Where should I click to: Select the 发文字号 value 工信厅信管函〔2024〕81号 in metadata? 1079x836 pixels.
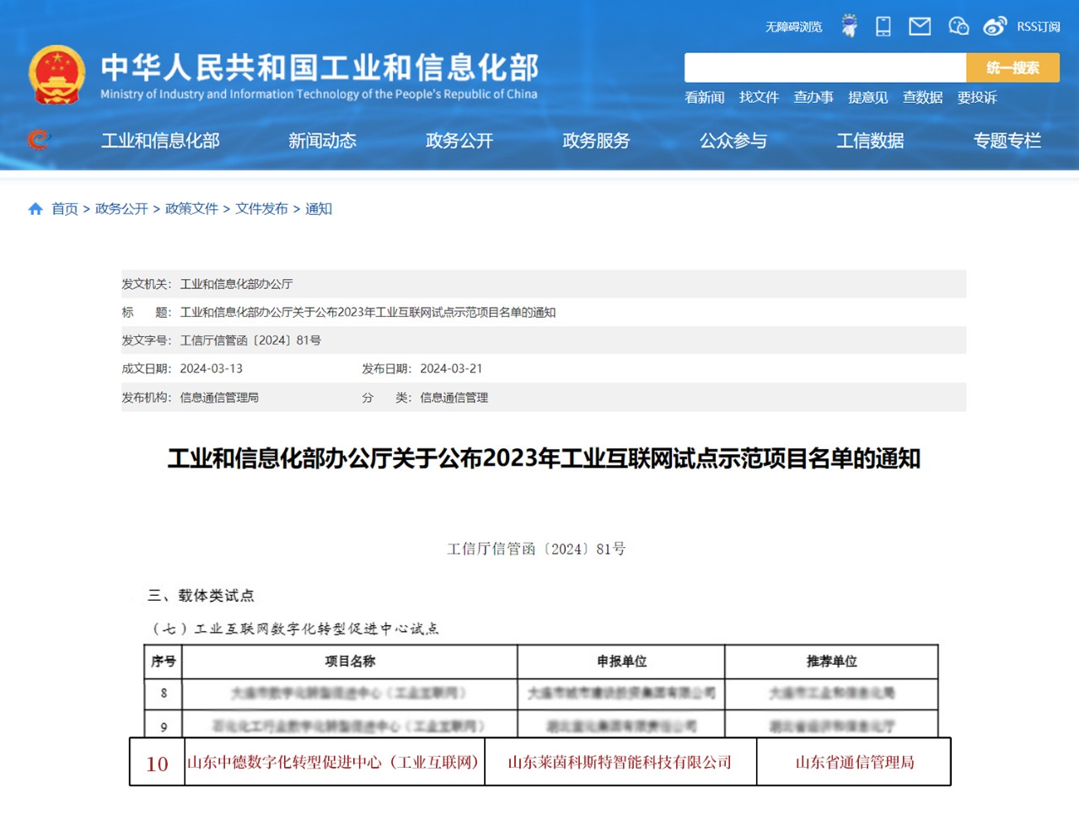[250, 340]
